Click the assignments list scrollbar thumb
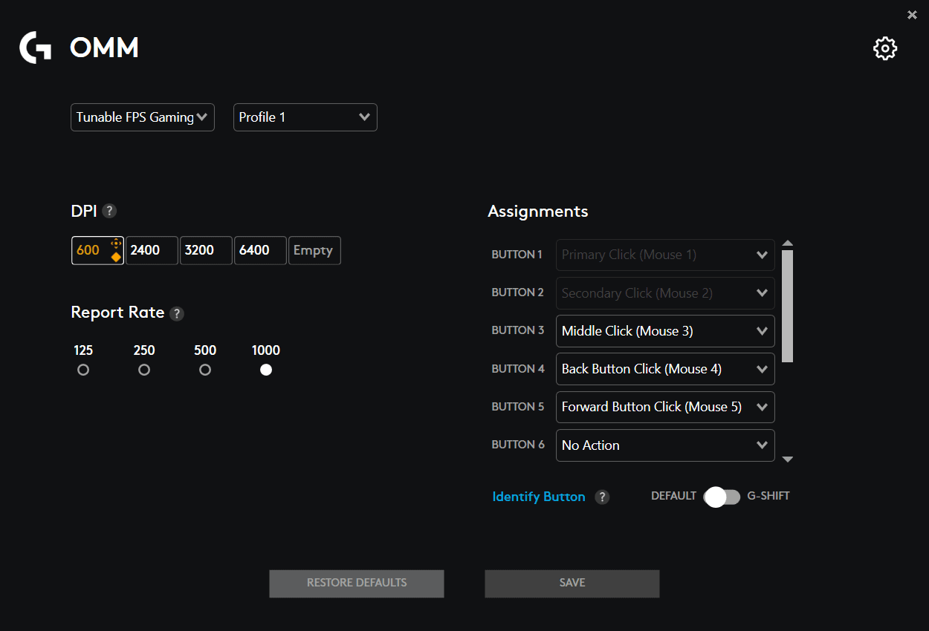 pos(788,306)
